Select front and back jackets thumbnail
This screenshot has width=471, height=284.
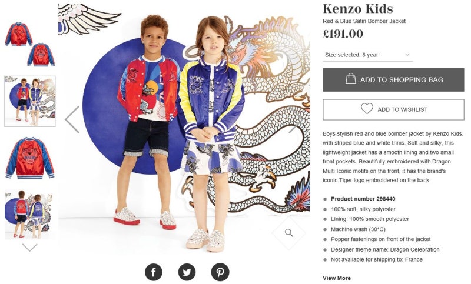click(x=30, y=44)
